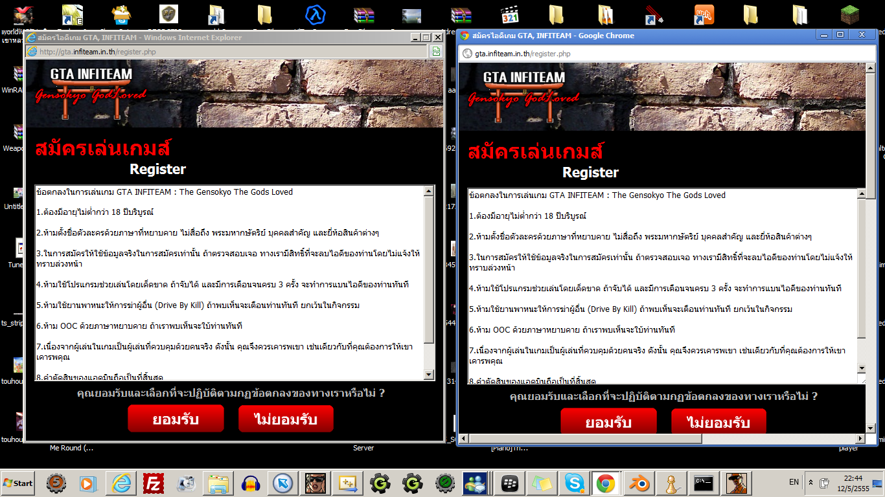Launch Skype from the taskbar
This screenshot has height=497, width=885.
(x=573, y=483)
